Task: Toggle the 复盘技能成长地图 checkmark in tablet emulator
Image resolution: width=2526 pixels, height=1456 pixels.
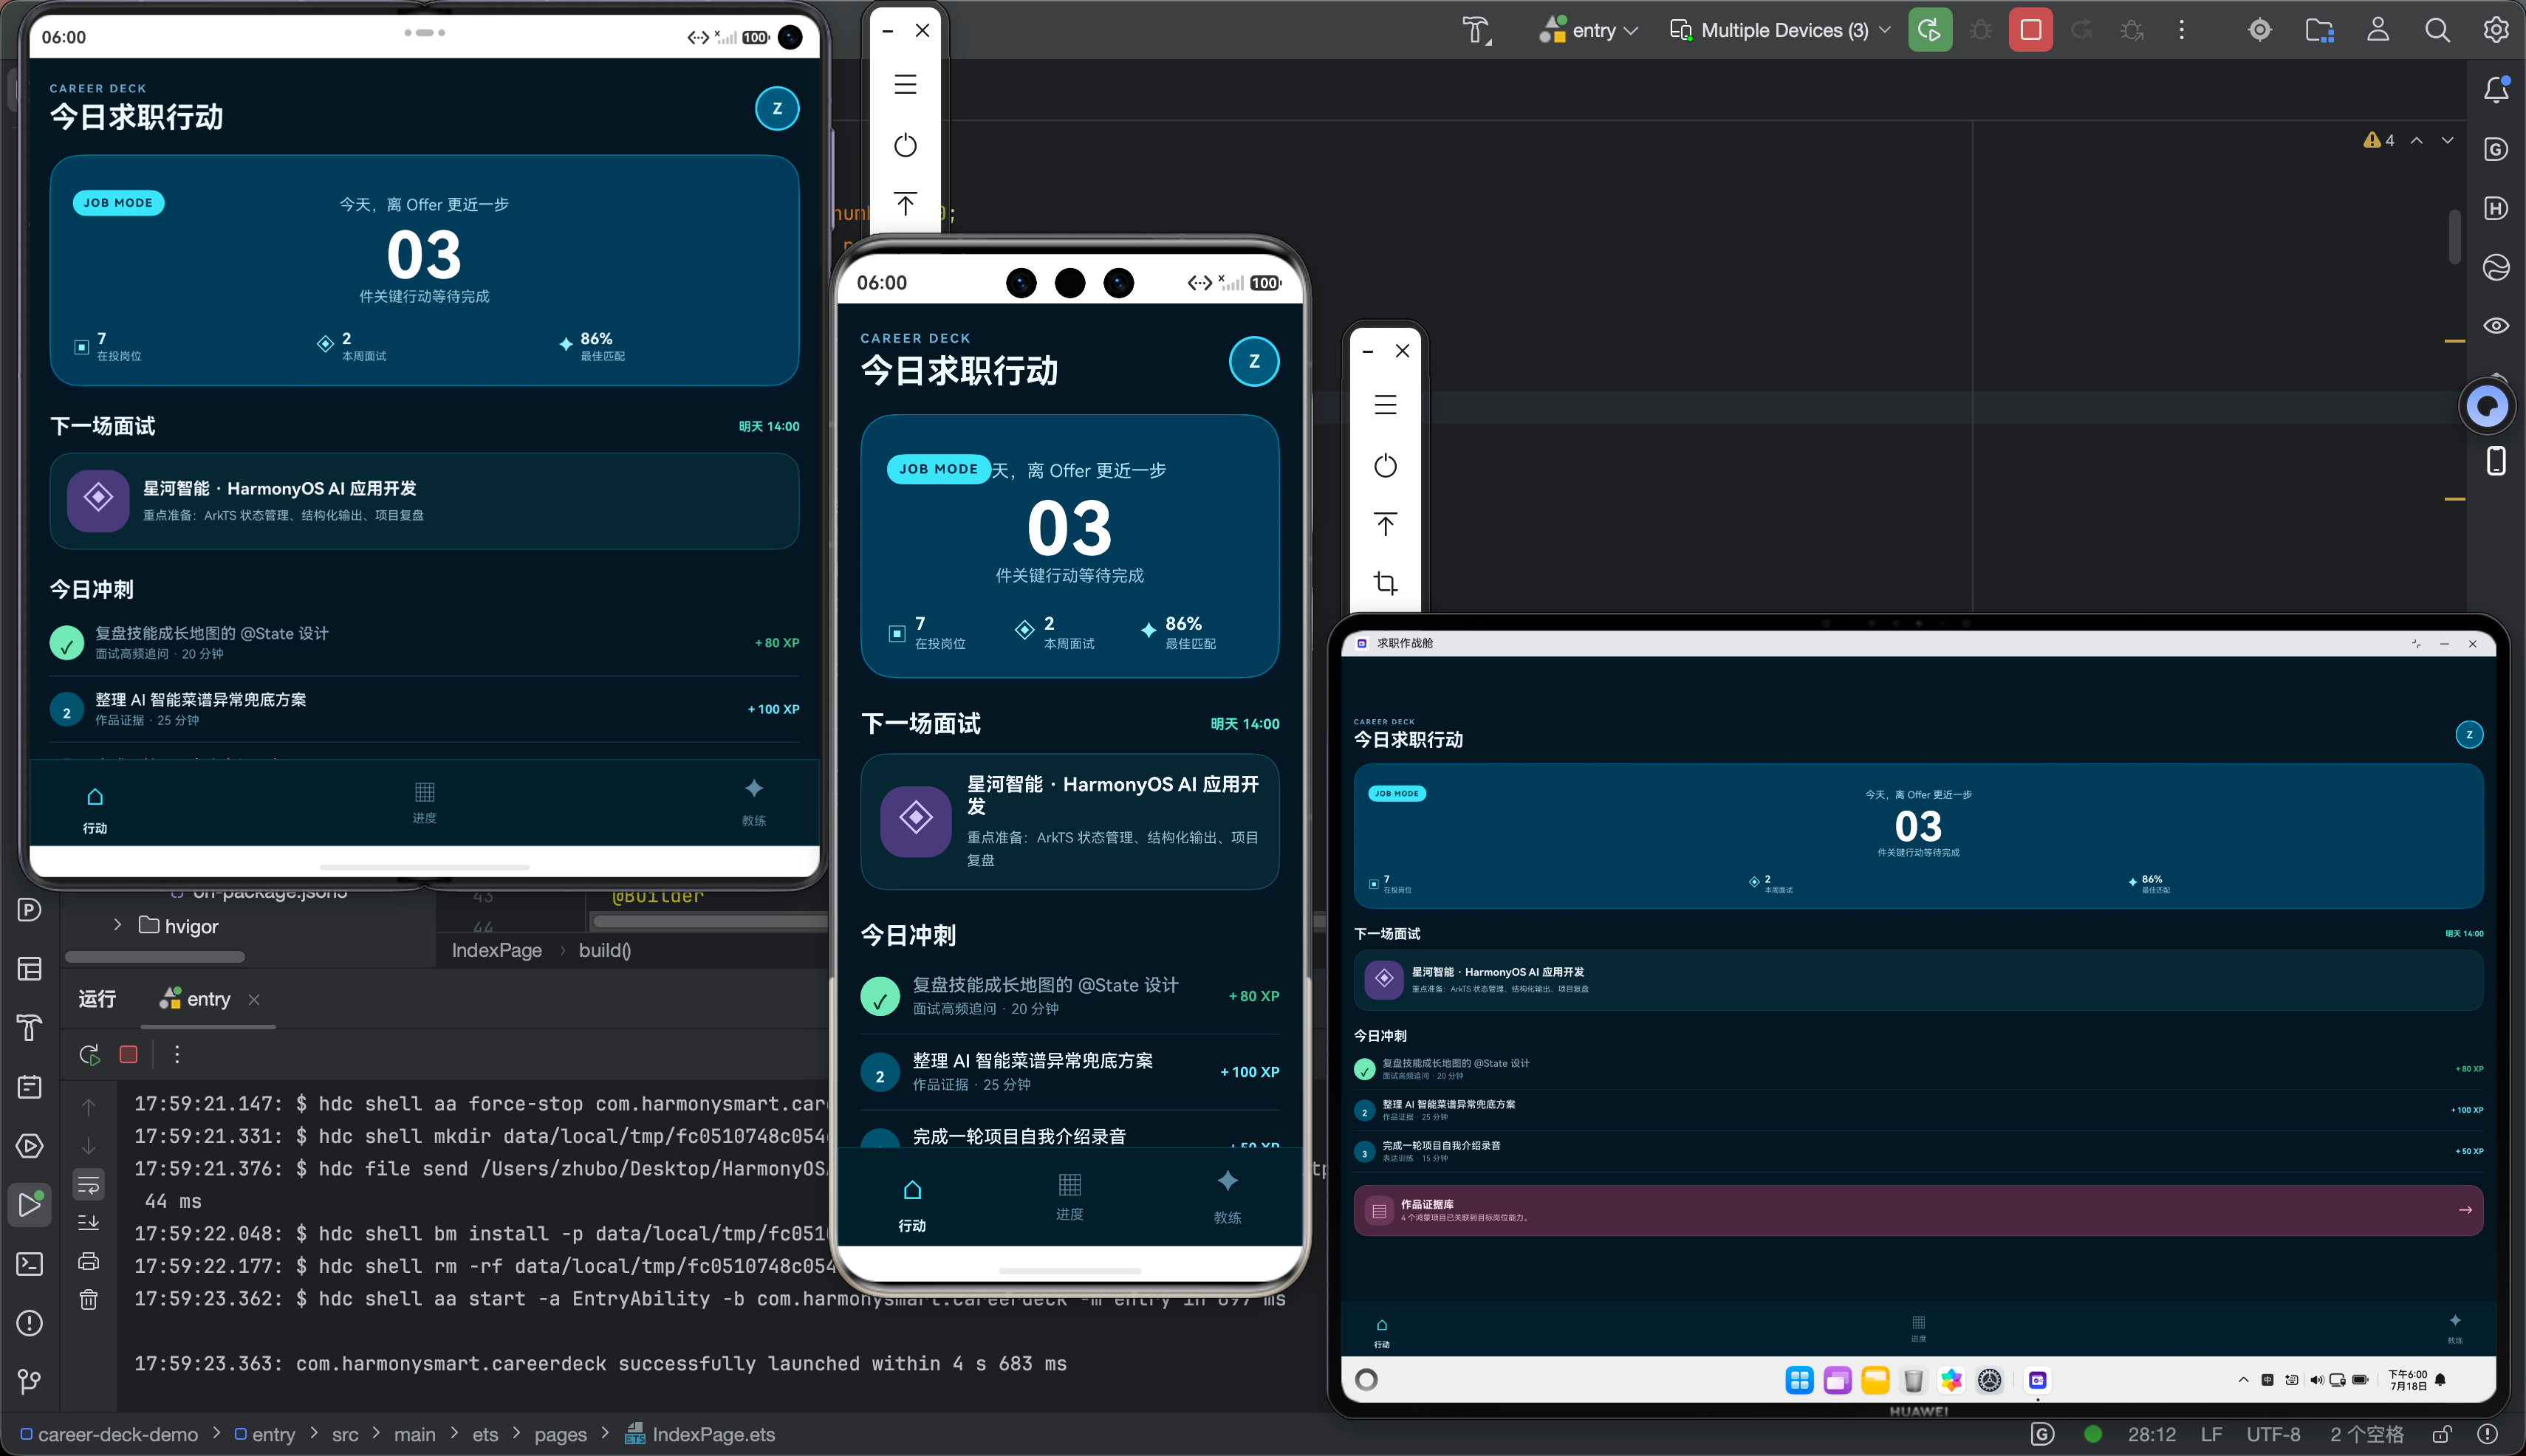Action: coord(1364,1069)
